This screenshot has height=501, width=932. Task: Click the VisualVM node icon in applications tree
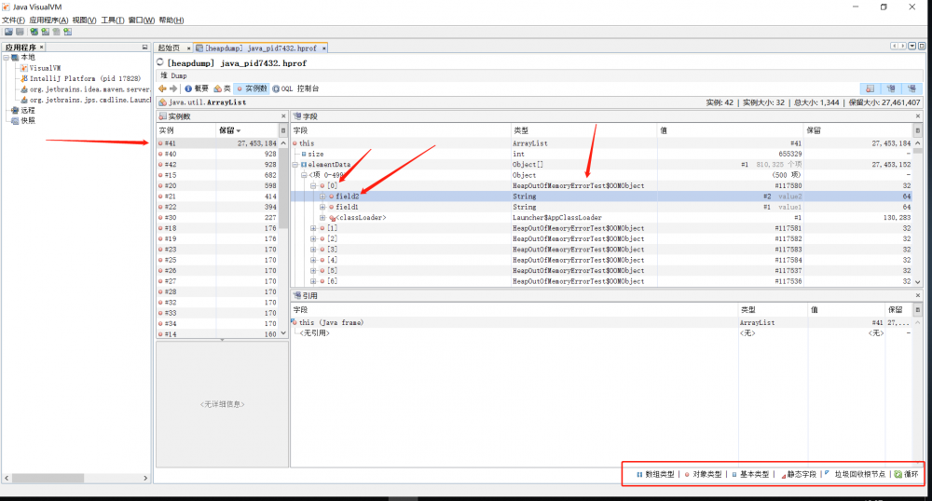(x=24, y=68)
